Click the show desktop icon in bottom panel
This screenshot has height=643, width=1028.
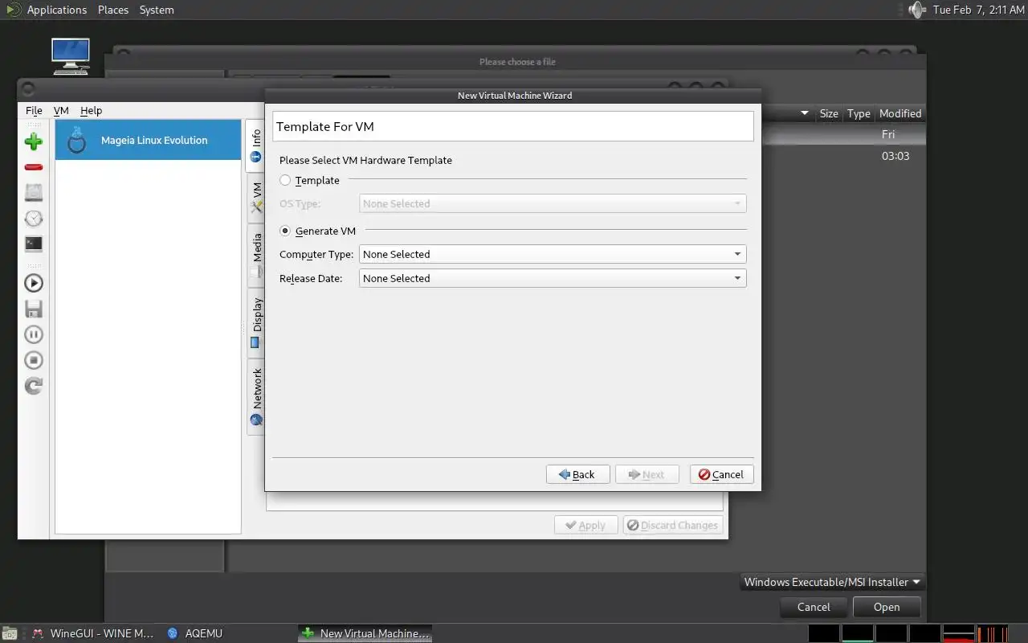(x=8, y=633)
